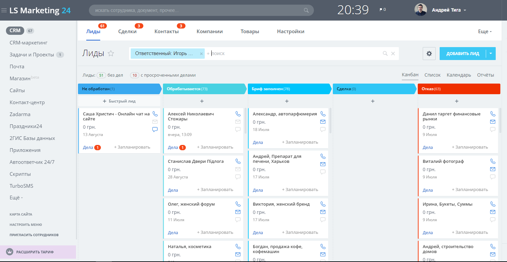Screen dimensions: 507x262
Task: Click the notifications flag counter icon
Action: (383, 10)
